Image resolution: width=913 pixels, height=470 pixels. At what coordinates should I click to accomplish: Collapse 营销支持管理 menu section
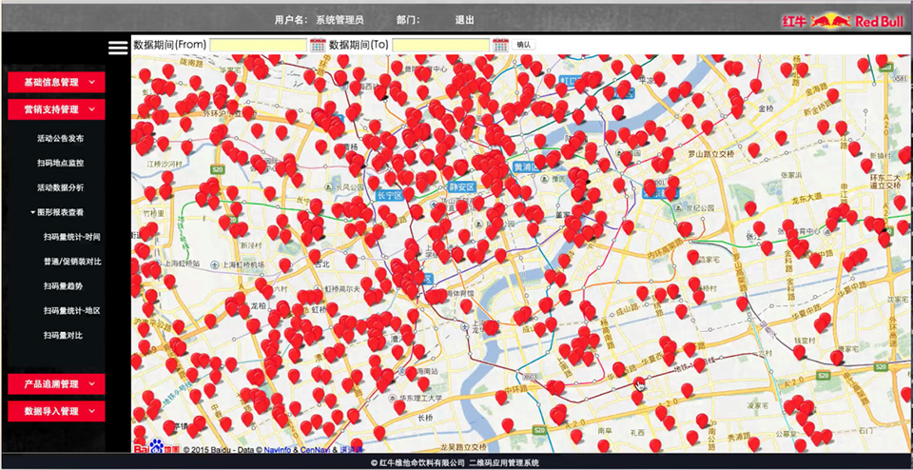(x=69, y=109)
